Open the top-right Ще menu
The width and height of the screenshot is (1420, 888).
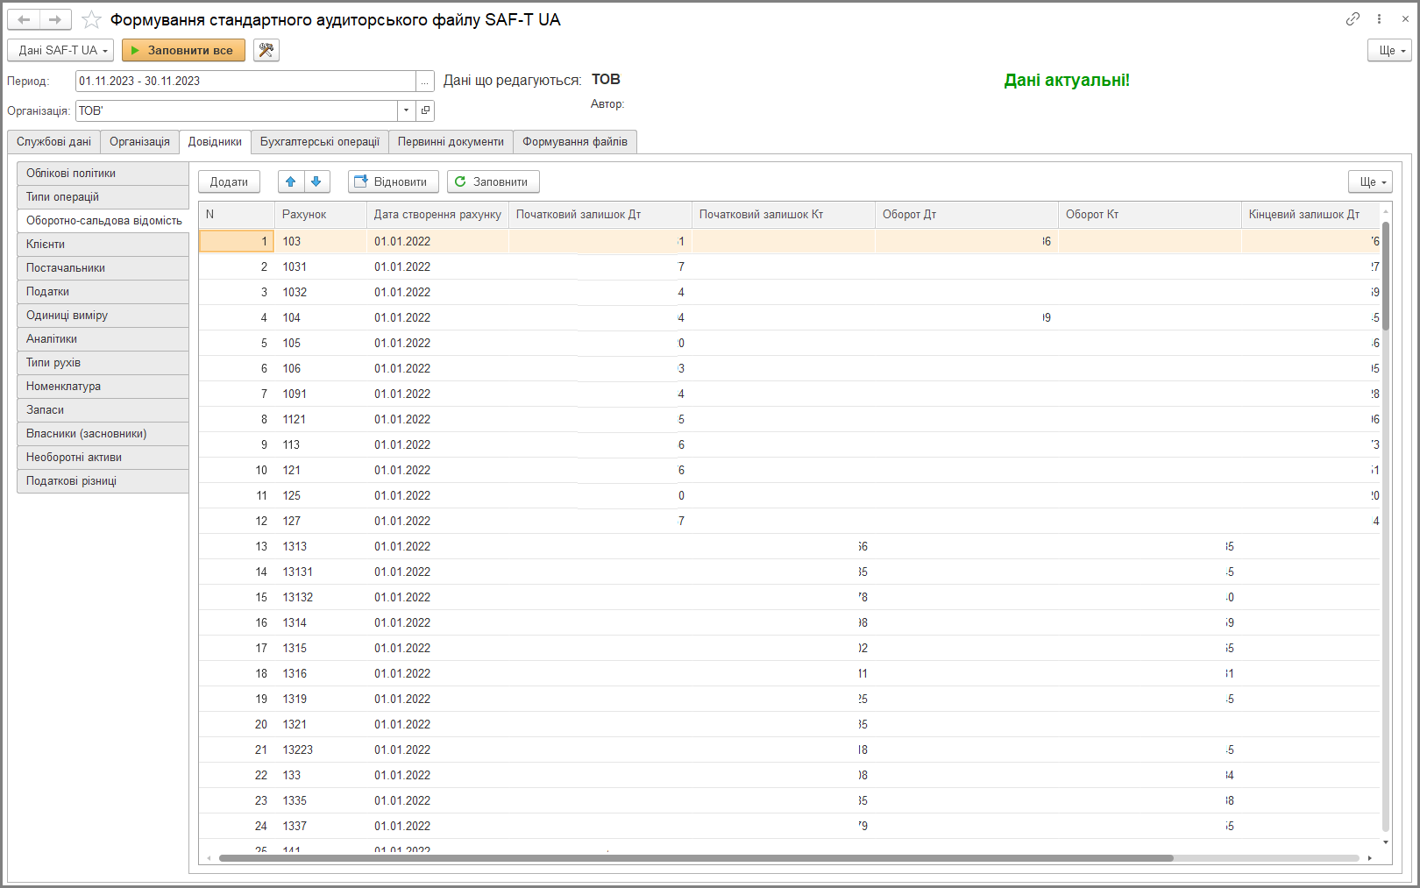point(1390,50)
